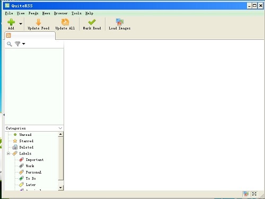
Task: Toggle the fullscreen icon in status bar
Action: 254,194
